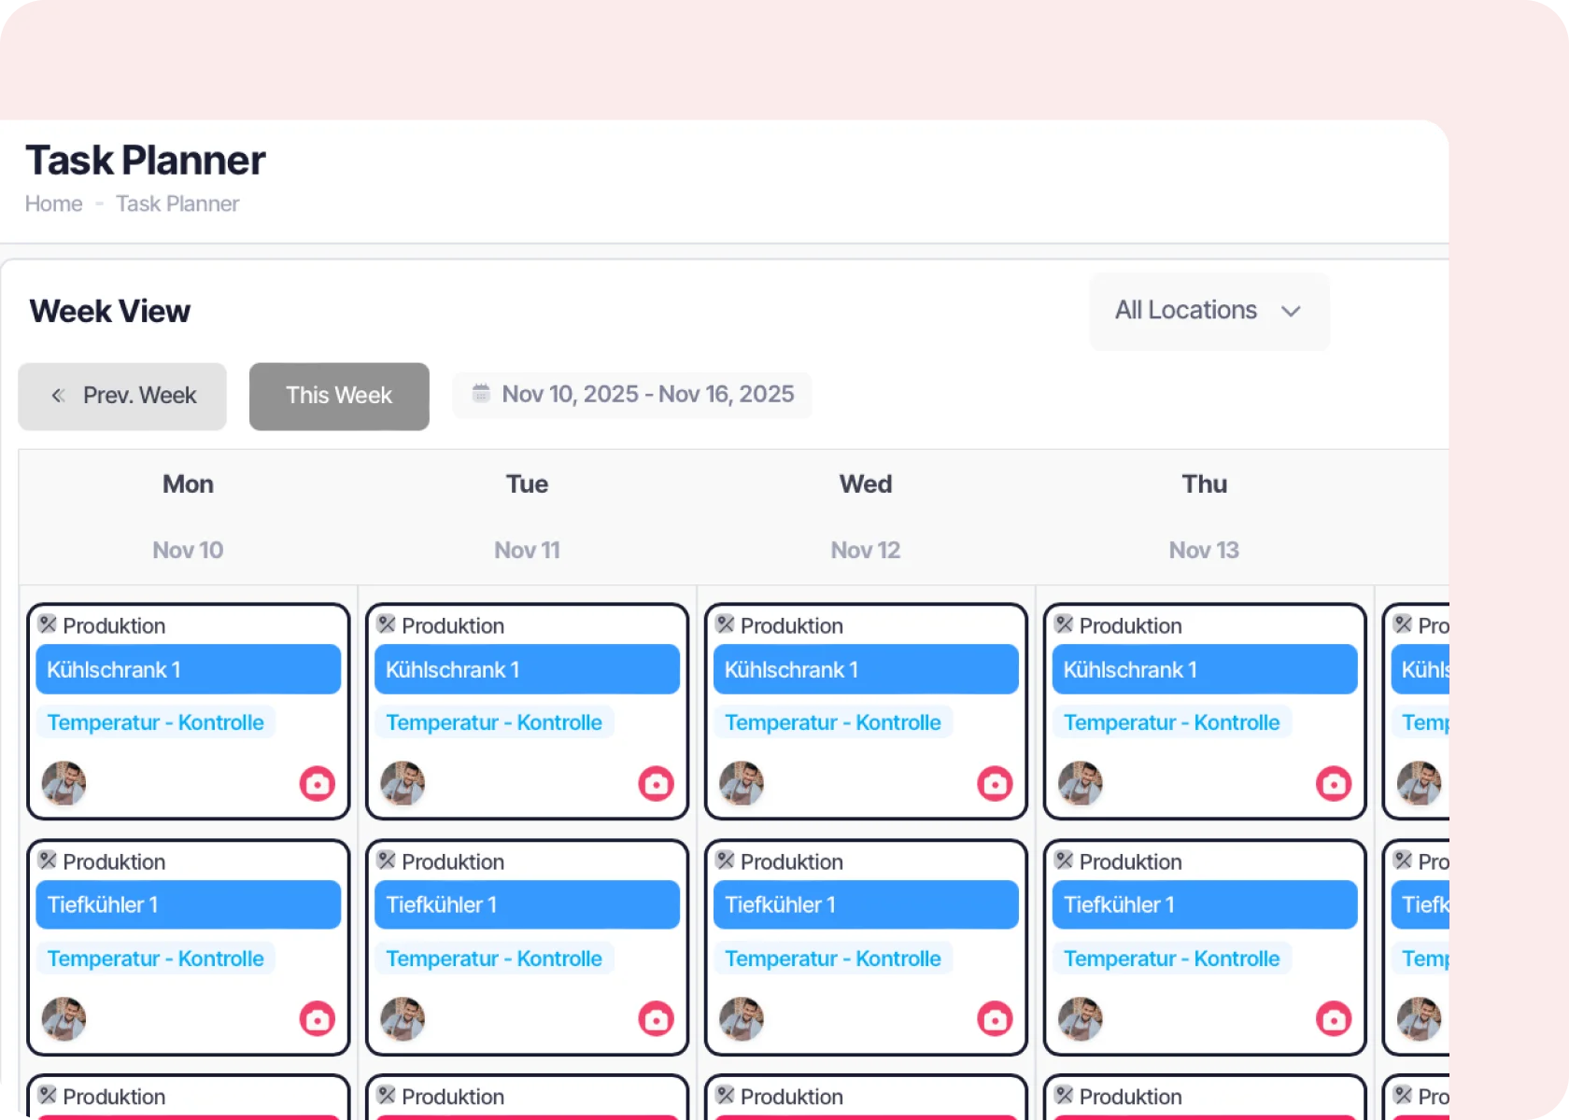1569x1120 pixels.
Task: Click assignee avatar on Tuesday Kühlschrank 1 card
Action: click(403, 783)
